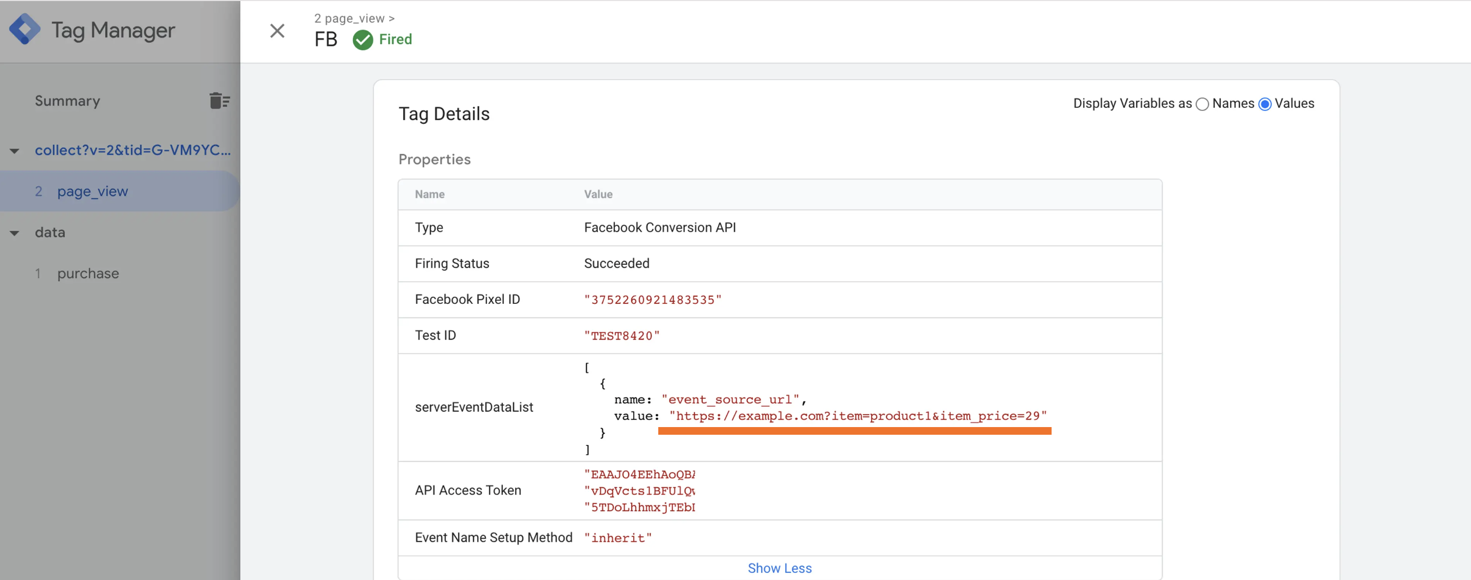Click the Succeeded firing status value
Viewport: 1471px width, 580px height.
click(x=616, y=264)
